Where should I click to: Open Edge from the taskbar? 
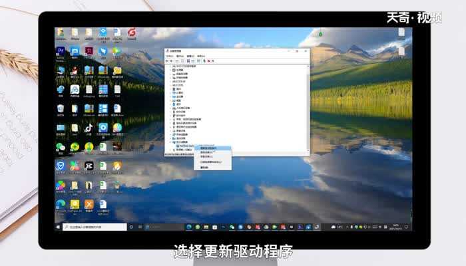189,227
